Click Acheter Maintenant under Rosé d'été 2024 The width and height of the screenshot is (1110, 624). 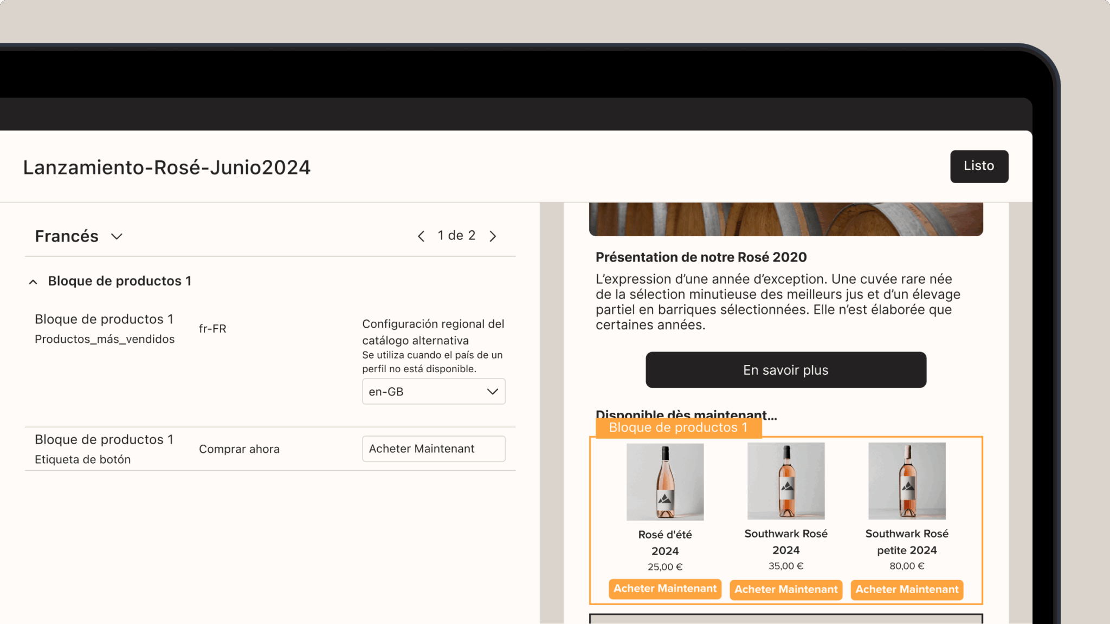point(664,589)
